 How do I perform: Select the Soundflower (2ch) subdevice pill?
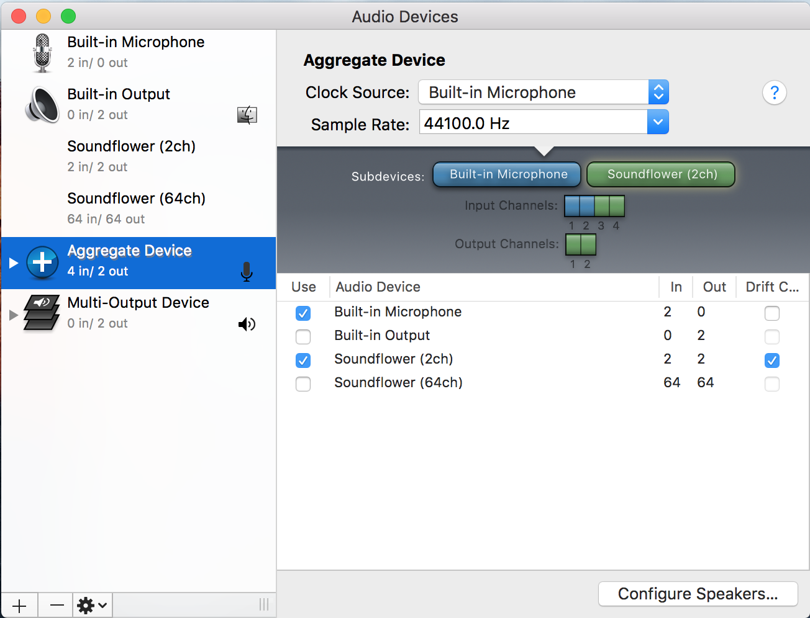point(661,174)
